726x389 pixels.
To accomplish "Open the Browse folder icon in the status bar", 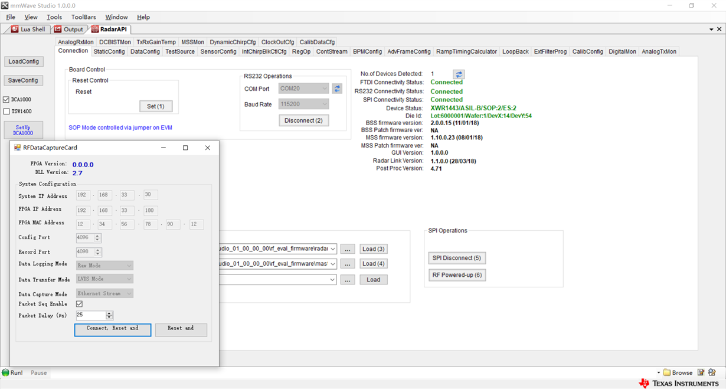I will coord(667,372).
